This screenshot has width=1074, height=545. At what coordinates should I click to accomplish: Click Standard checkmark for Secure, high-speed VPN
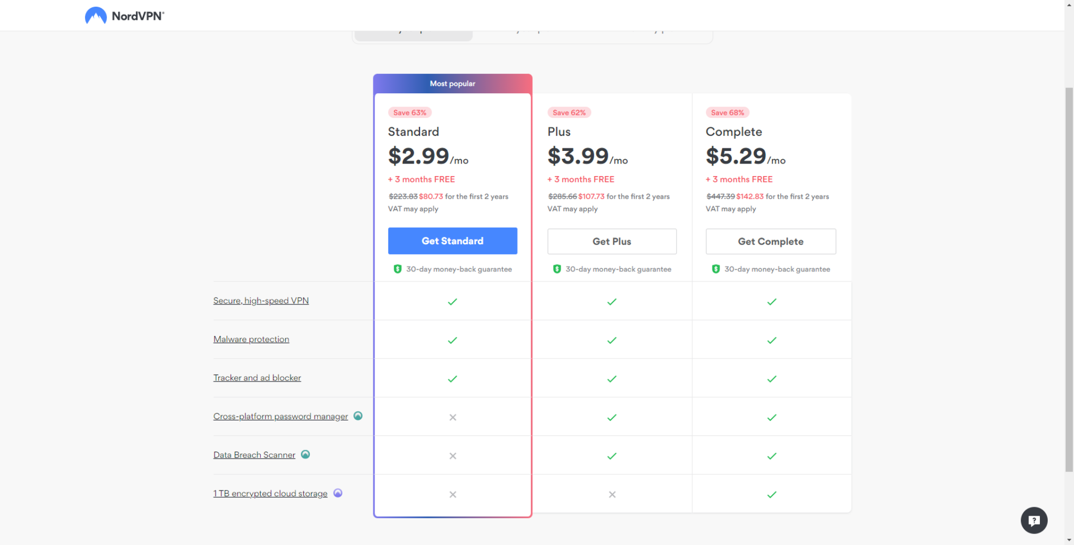(453, 301)
